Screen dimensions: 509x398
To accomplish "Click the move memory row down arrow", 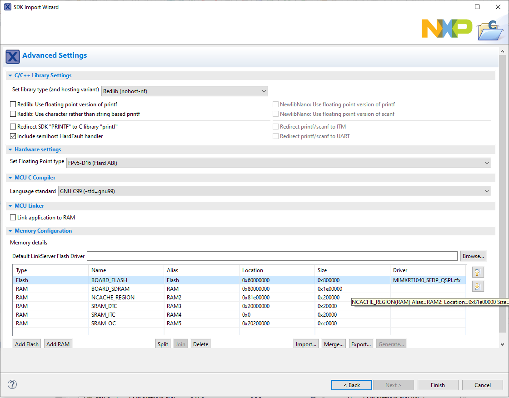I will point(478,286).
